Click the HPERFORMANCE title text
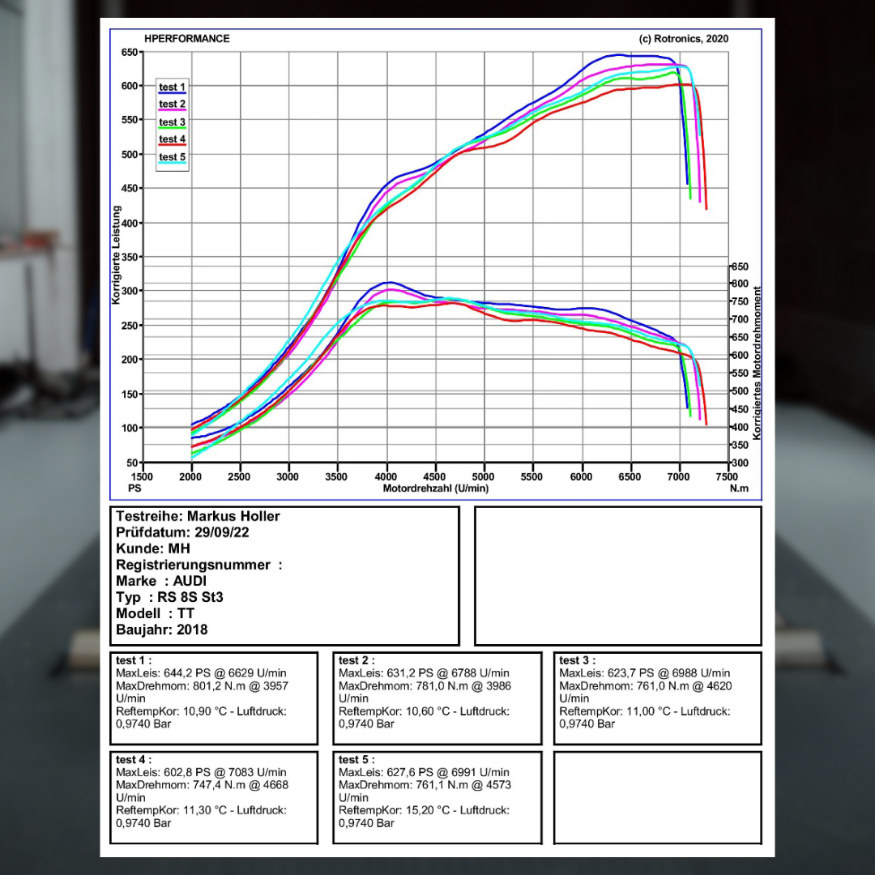This screenshot has width=875, height=875. click(186, 39)
